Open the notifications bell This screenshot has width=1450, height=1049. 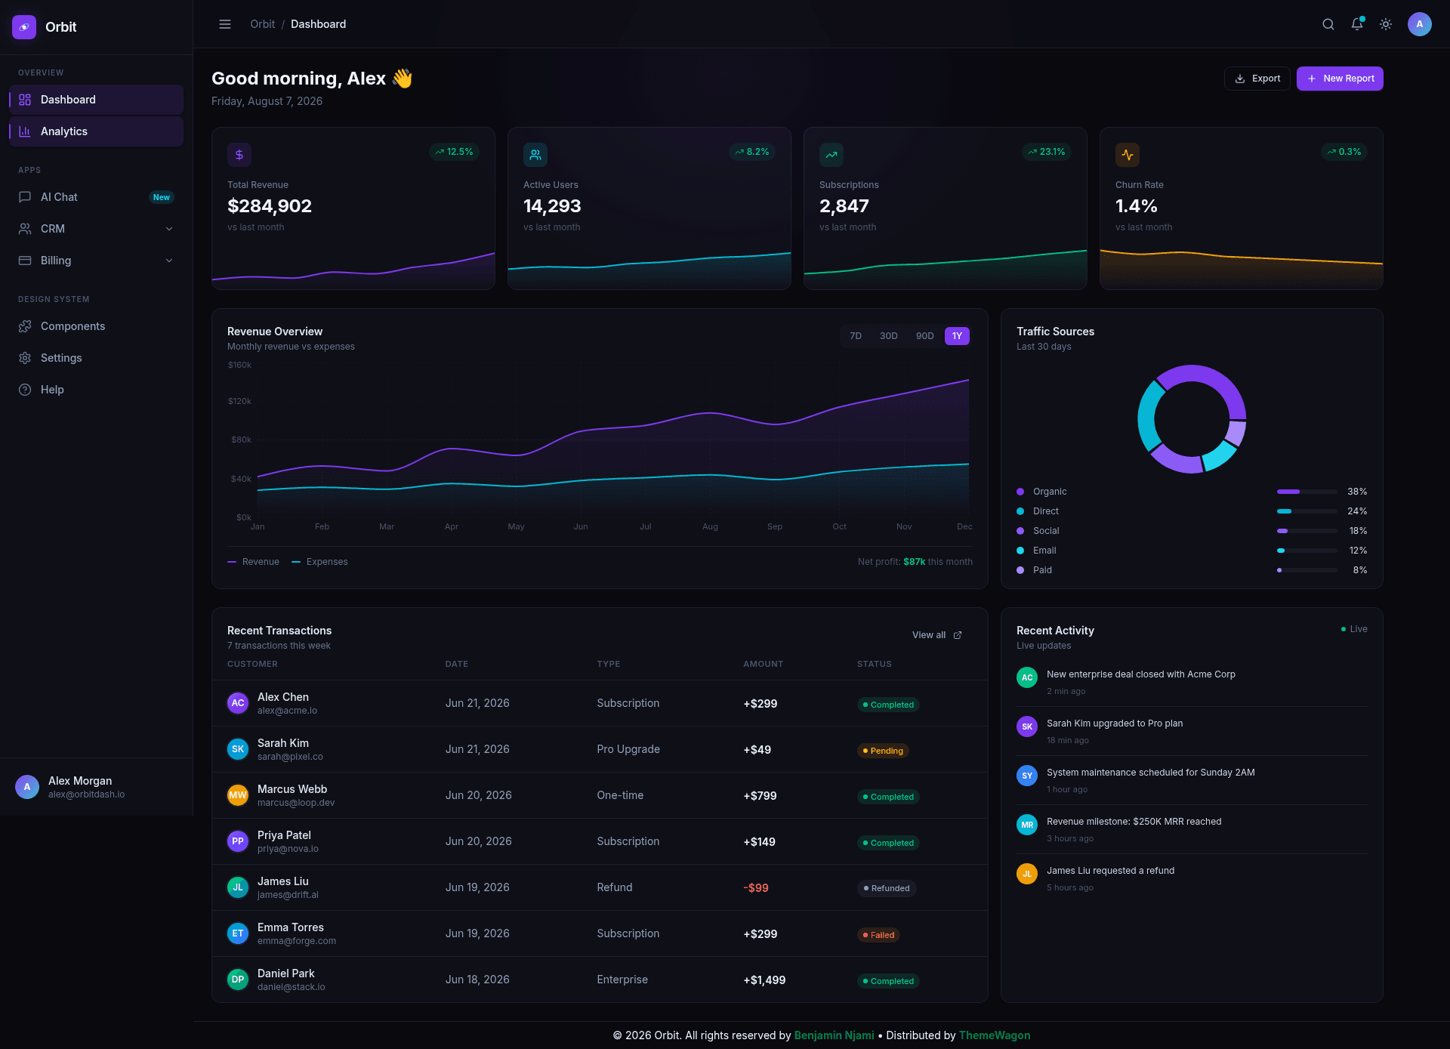[1357, 24]
